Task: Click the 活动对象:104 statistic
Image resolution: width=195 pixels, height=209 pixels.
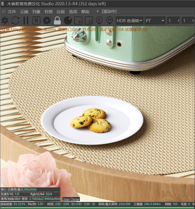Action: 112,29
